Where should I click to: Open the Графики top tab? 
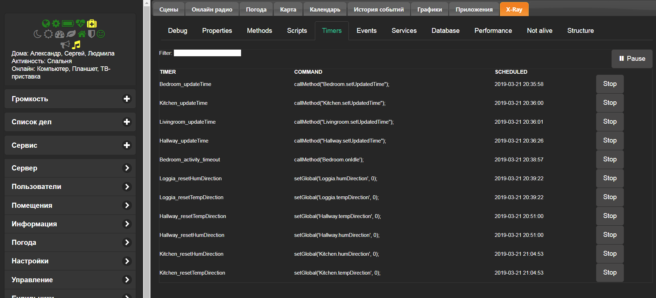(429, 9)
